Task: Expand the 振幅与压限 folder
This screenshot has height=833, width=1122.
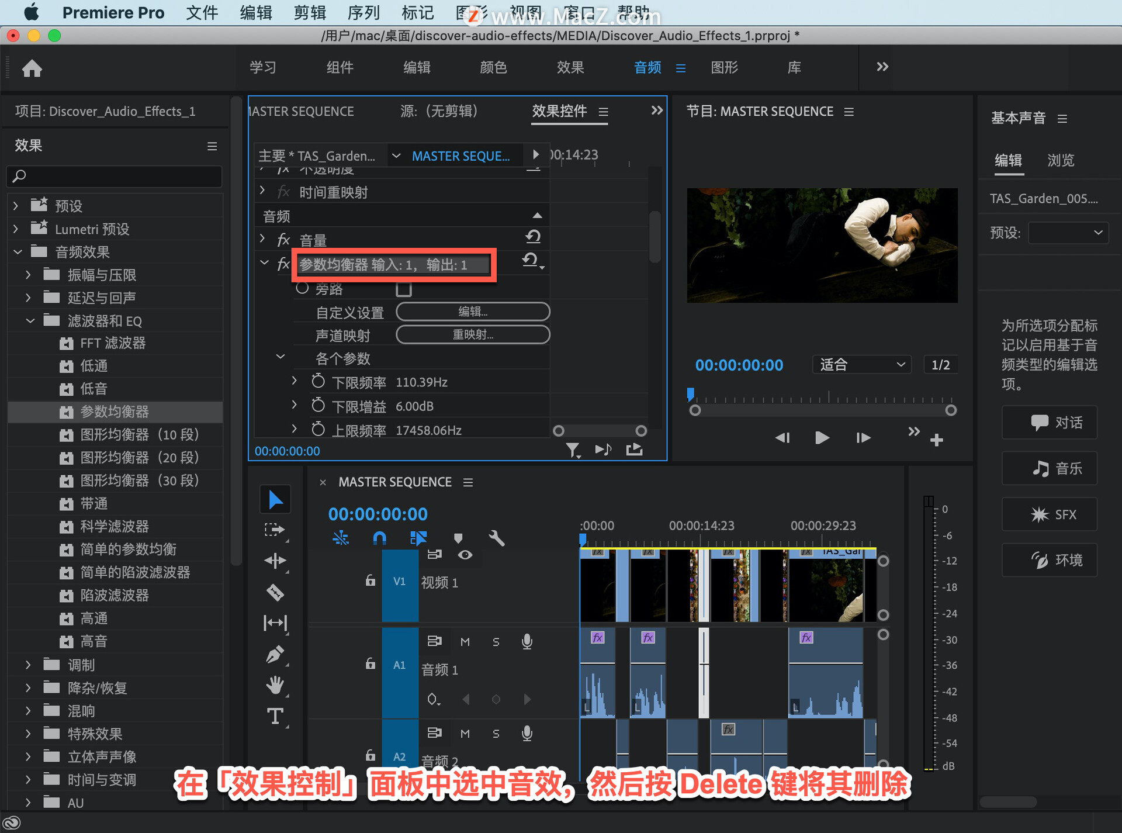Action: (x=28, y=275)
